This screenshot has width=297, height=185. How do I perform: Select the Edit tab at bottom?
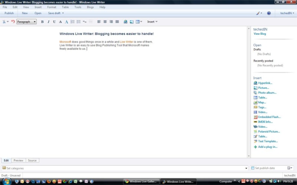(x=6, y=161)
